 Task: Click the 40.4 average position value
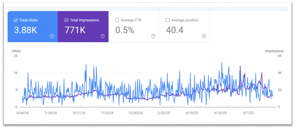[175, 30]
